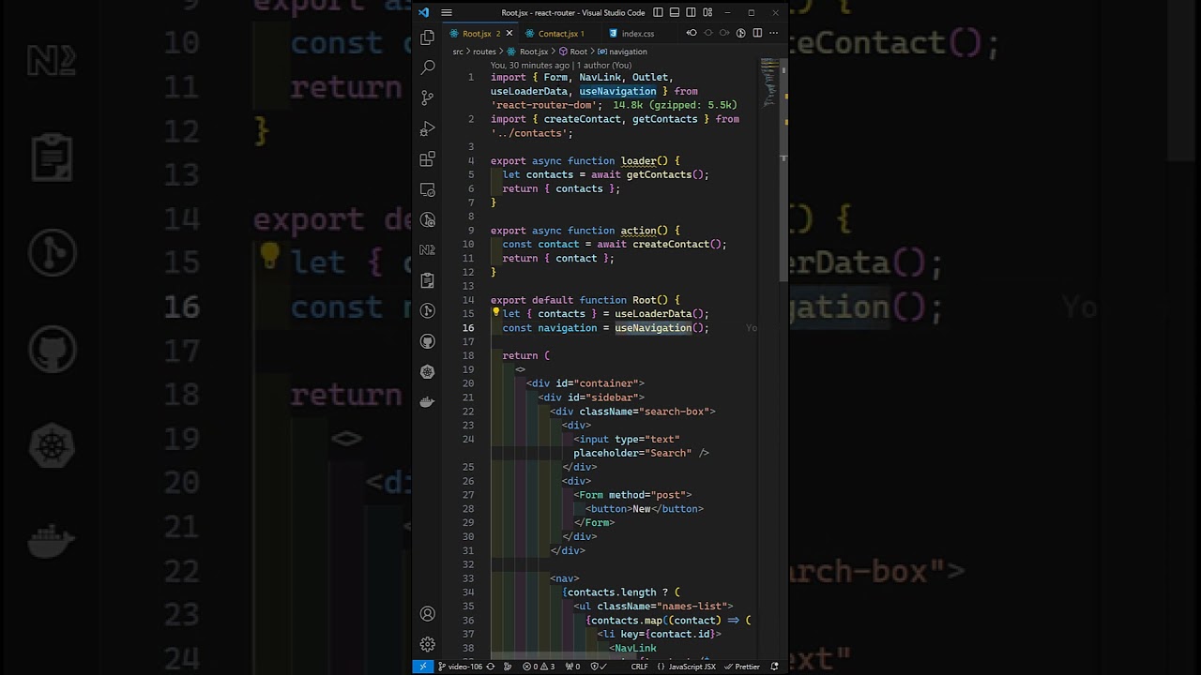Click line number 14 in the gutter

[468, 300]
